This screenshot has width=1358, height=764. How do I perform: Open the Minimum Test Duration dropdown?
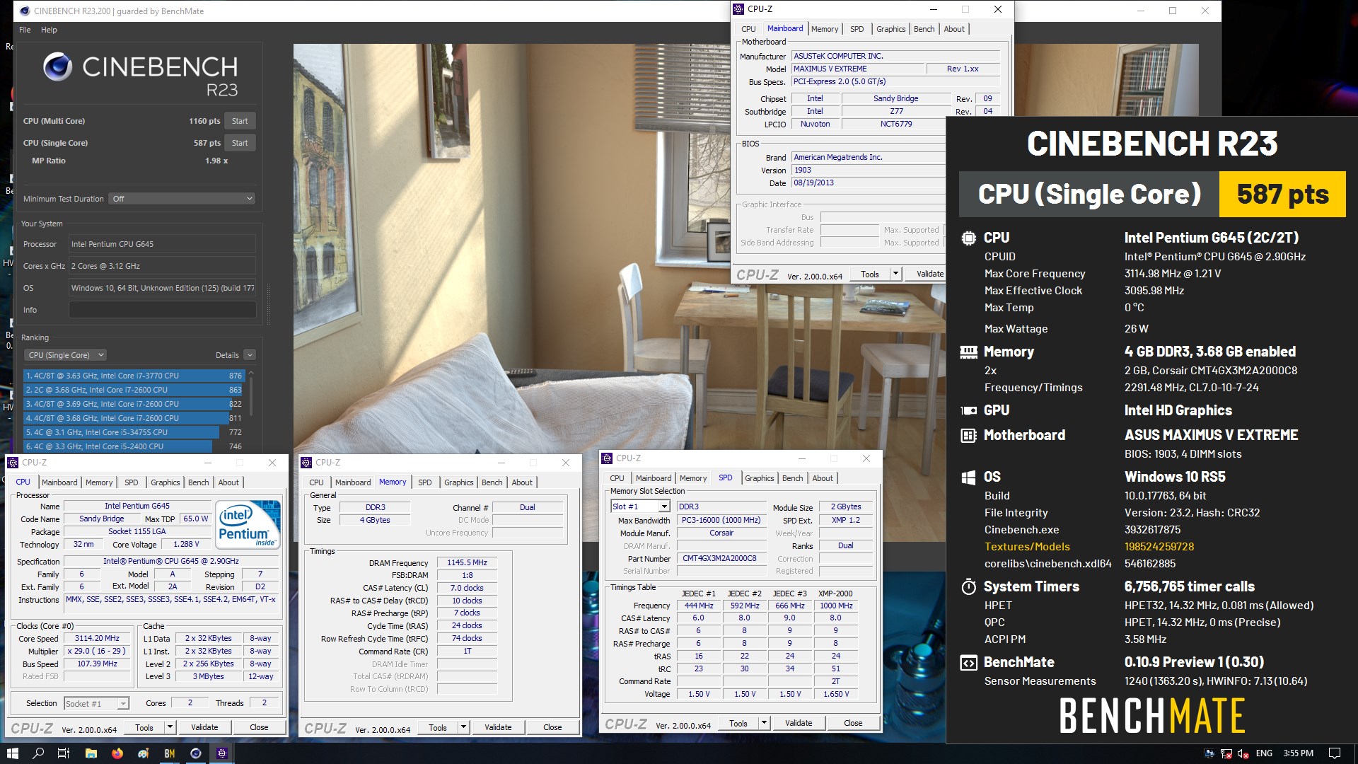tap(182, 199)
